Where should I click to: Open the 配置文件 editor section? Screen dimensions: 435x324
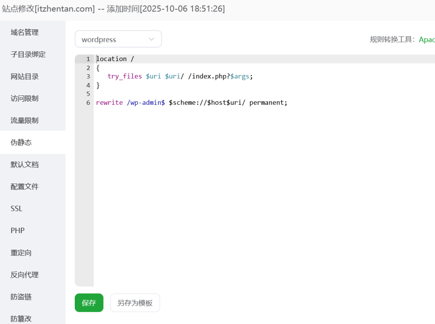(24, 186)
